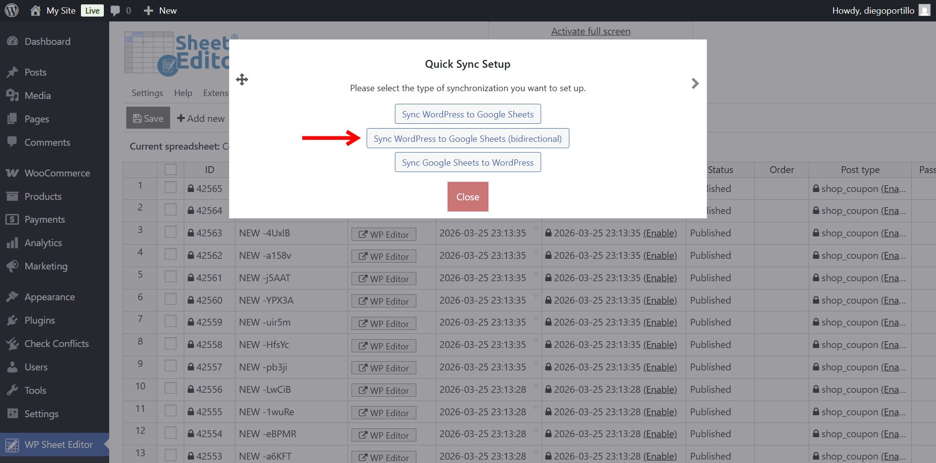Select the checkbox for row ID 42558
The image size is (936, 463).
171,344
